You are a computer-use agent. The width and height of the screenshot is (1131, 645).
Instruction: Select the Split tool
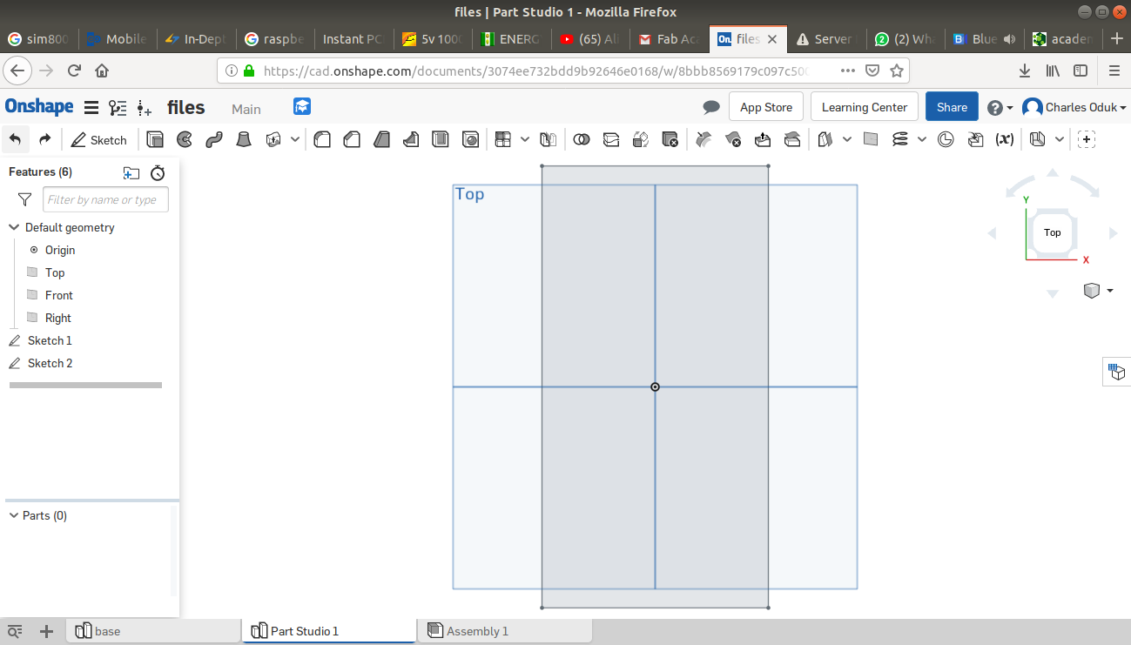pyautogui.click(x=611, y=139)
